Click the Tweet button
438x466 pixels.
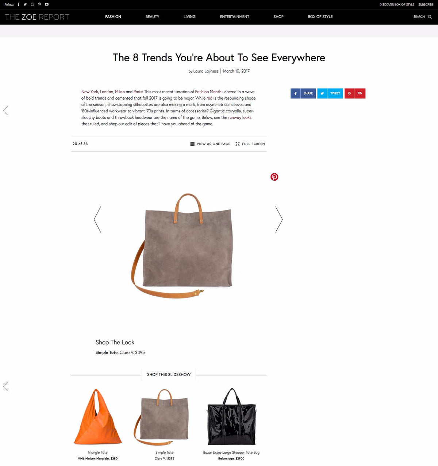[330, 93]
